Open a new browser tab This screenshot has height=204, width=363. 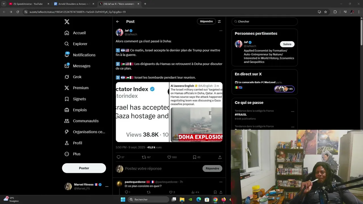point(145,4)
